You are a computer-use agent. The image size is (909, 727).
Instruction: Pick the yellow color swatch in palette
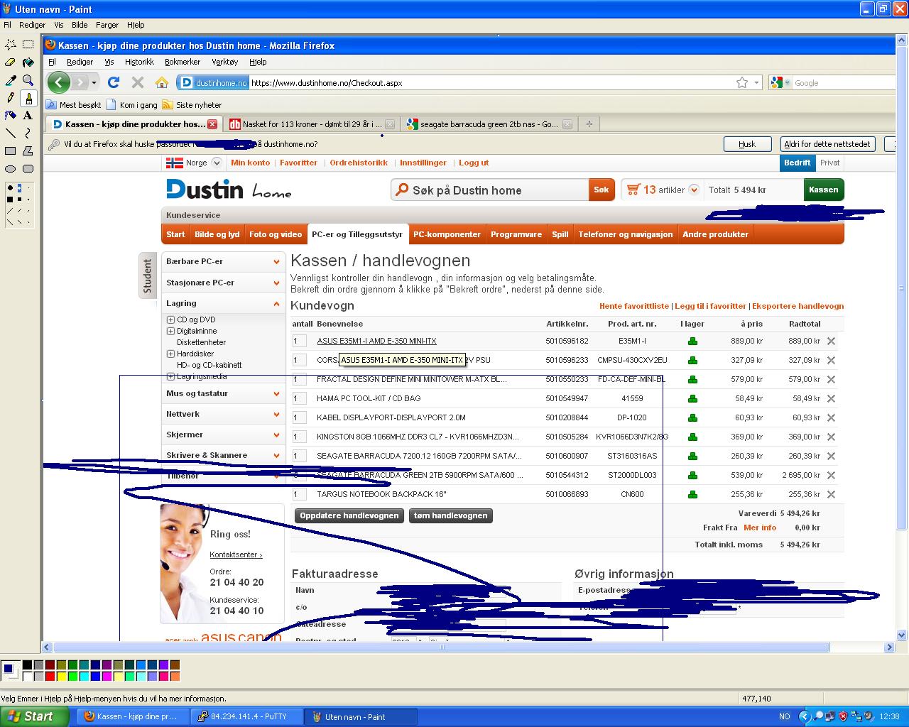[61, 676]
